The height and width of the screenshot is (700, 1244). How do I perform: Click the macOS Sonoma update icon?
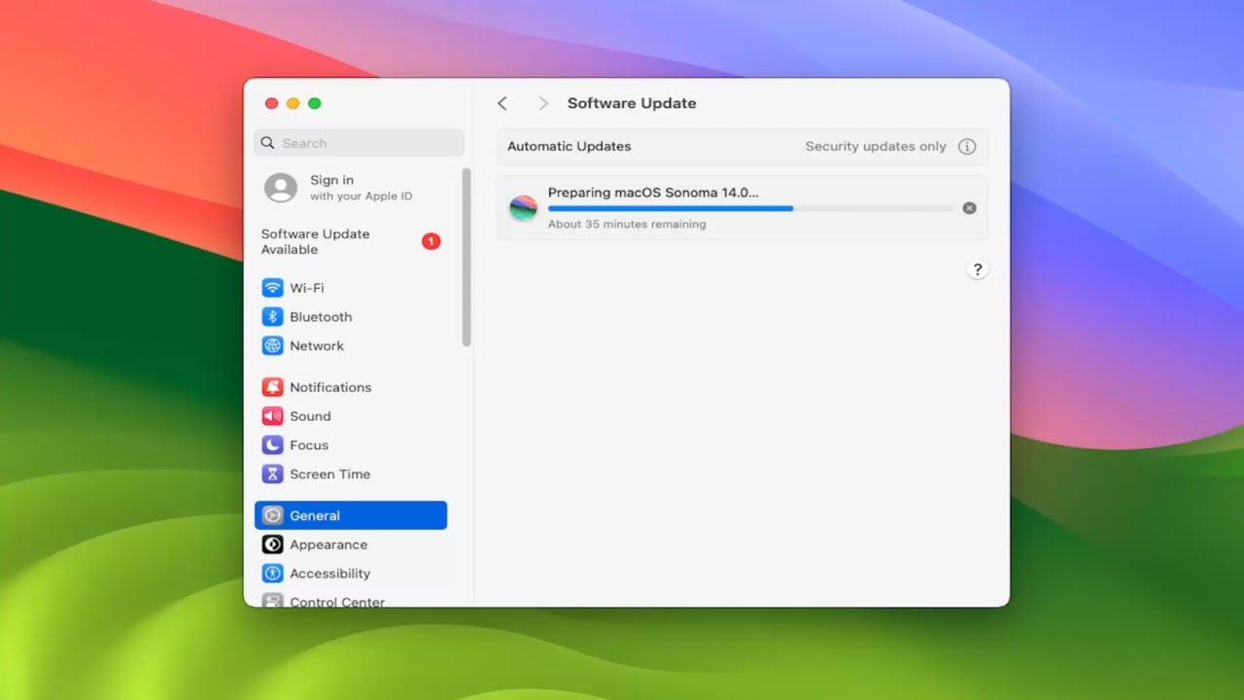(x=523, y=208)
